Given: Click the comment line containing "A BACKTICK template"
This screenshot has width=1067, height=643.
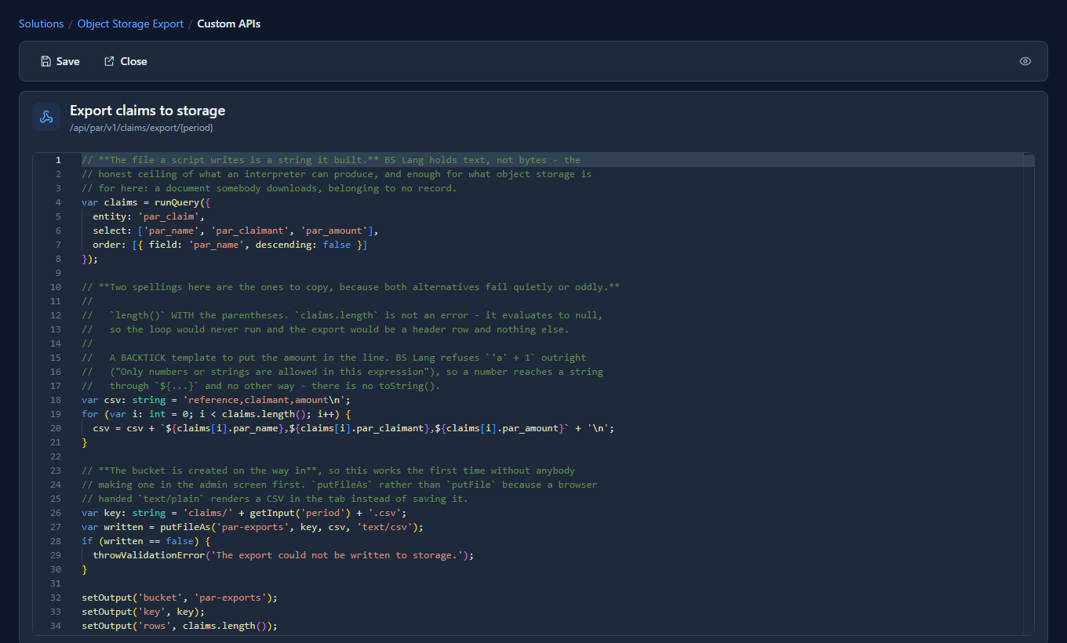Looking at the screenshot, I should tap(333, 358).
